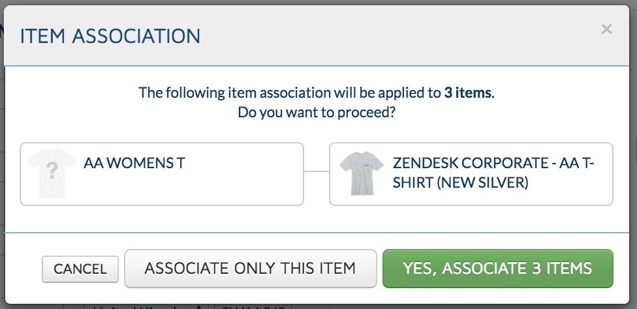Click the question mark on placeholder shirt

pyautogui.click(x=52, y=171)
